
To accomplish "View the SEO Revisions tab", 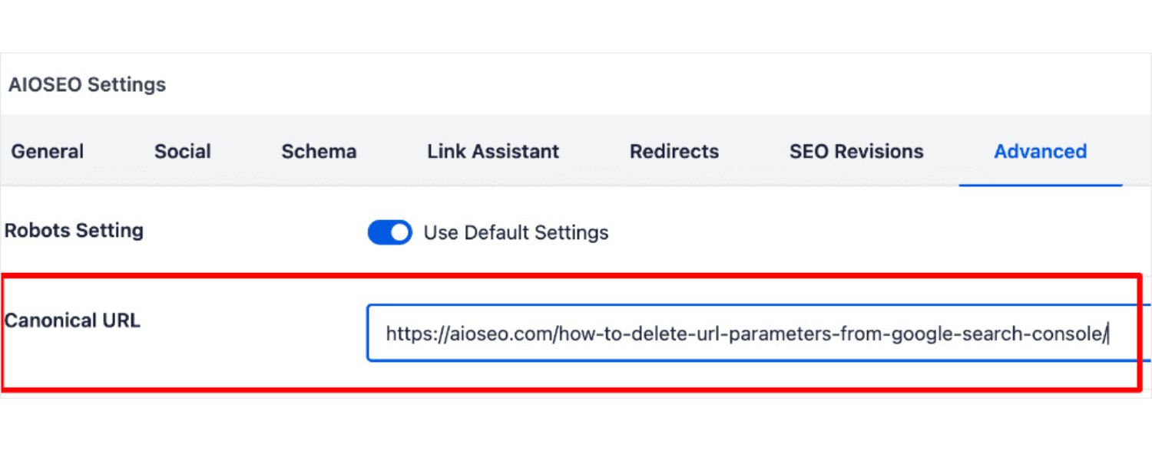I will click(x=856, y=152).
